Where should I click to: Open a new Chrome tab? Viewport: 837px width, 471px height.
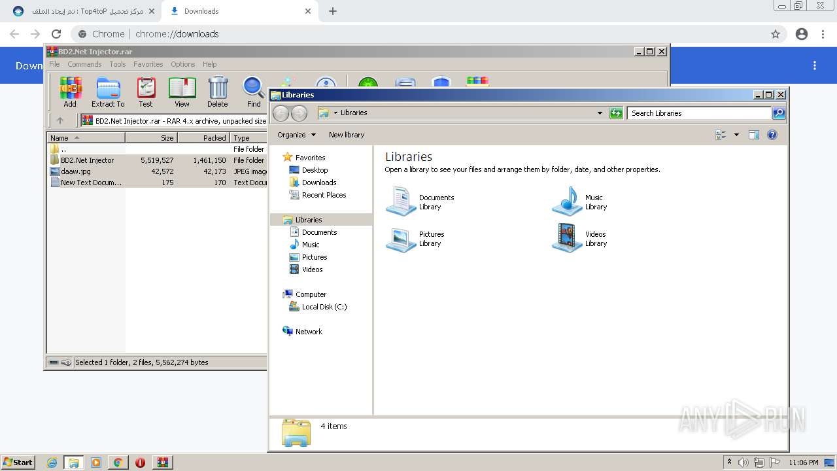[333, 11]
